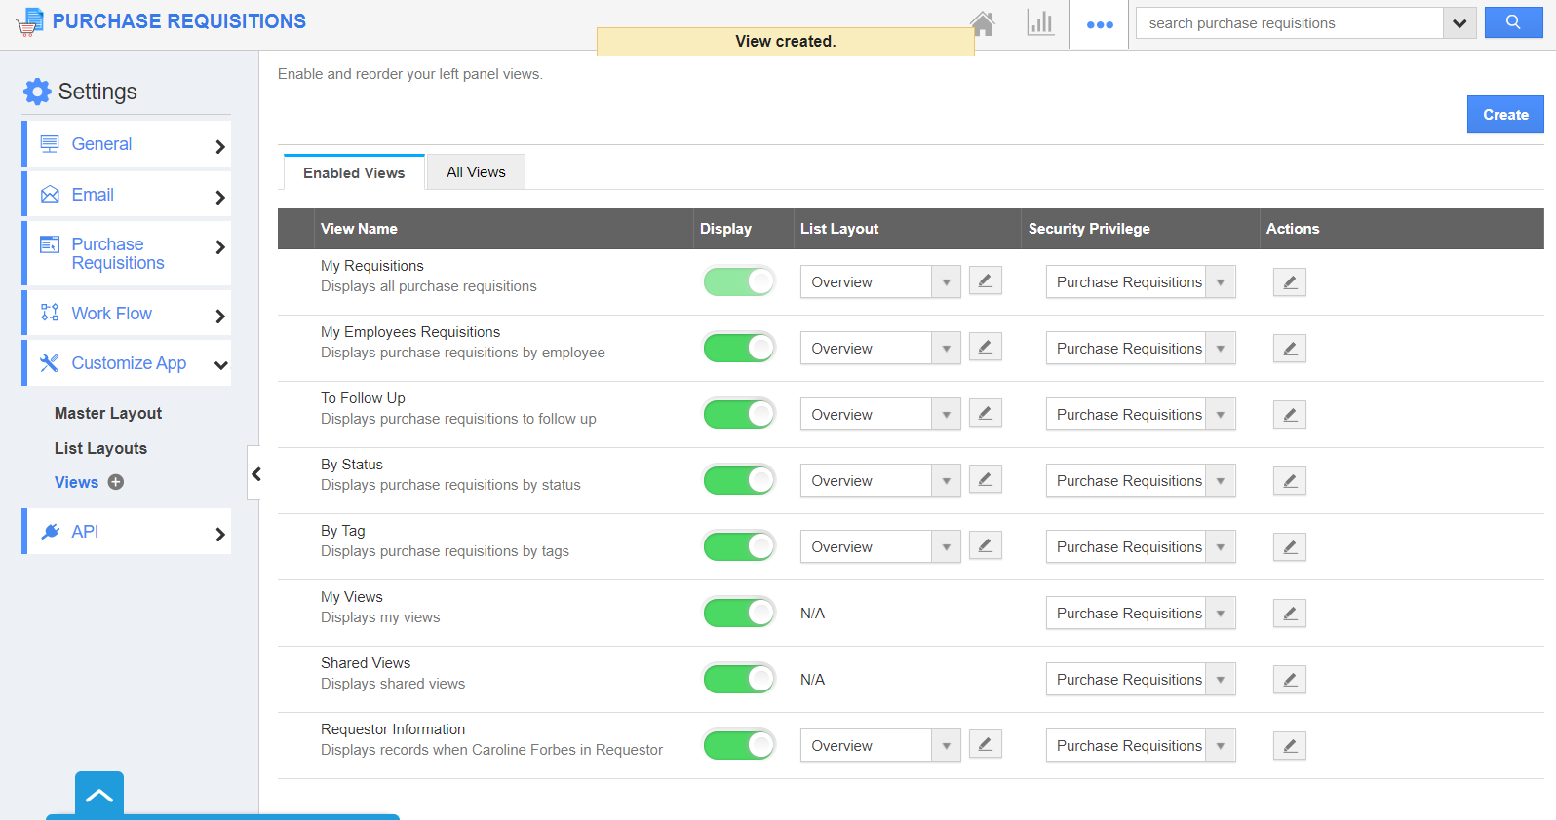Expand the search options dropdown arrow
Image resolution: width=1556 pixels, height=820 pixels.
(1459, 23)
